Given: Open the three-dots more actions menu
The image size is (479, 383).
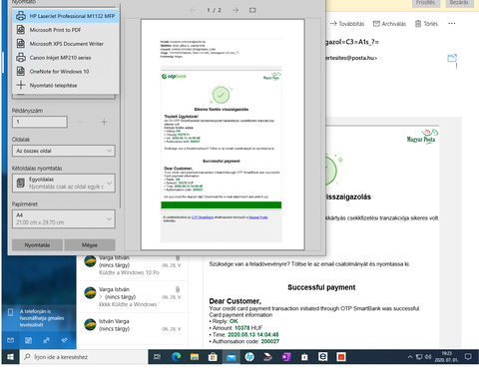Looking at the screenshot, I should coord(452,24).
